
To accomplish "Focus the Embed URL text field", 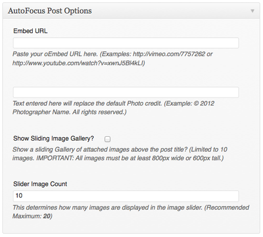I will (x=126, y=43).
